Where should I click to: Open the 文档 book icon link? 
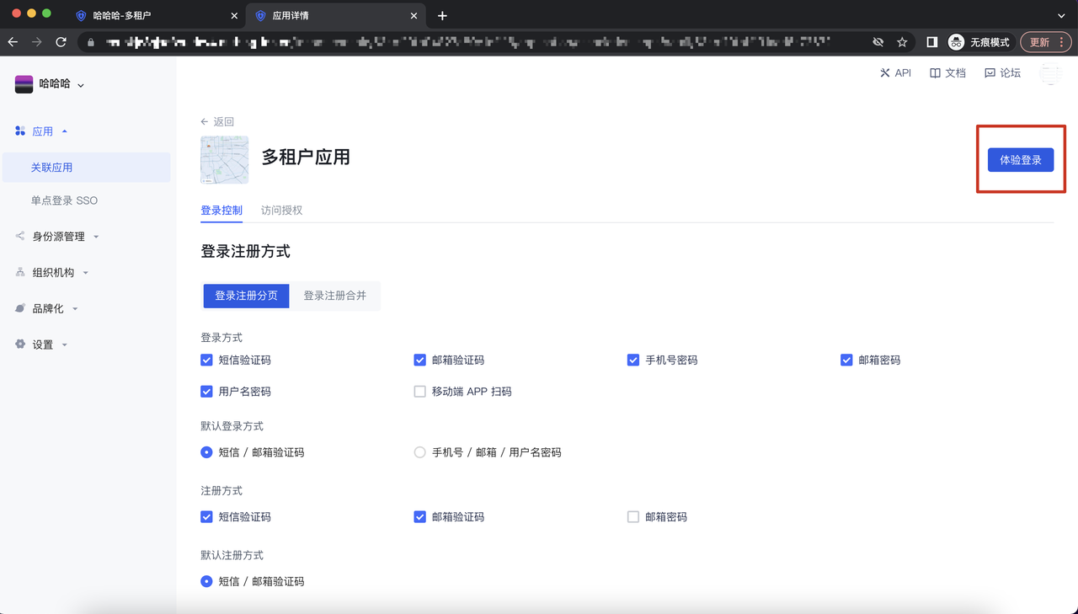click(x=935, y=73)
